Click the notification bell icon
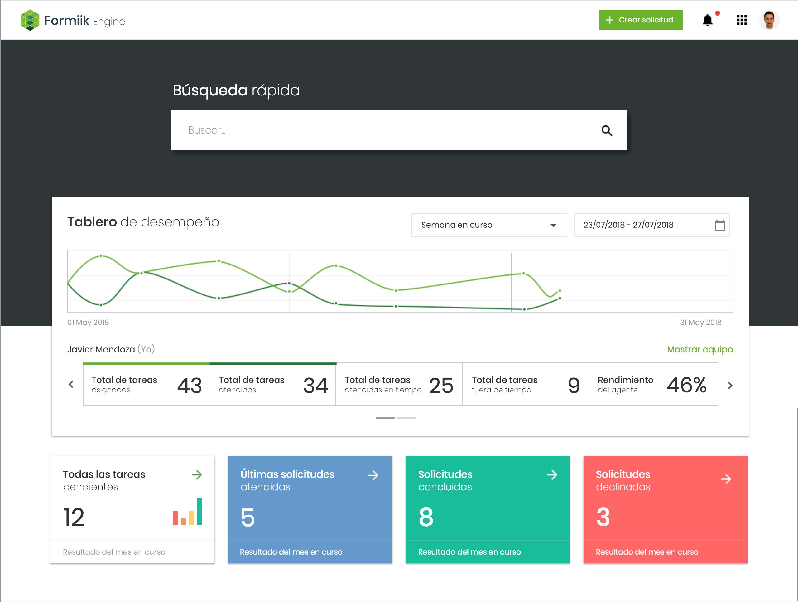The height and width of the screenshot is (602, 798). coord(708,20)
